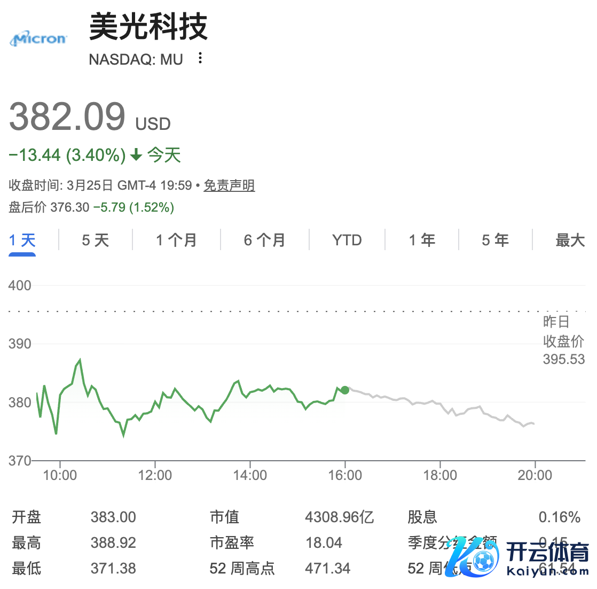Viewport: 597px width, 589px height.
Task: Show the 6 个月 chart range
Action: 264,241
